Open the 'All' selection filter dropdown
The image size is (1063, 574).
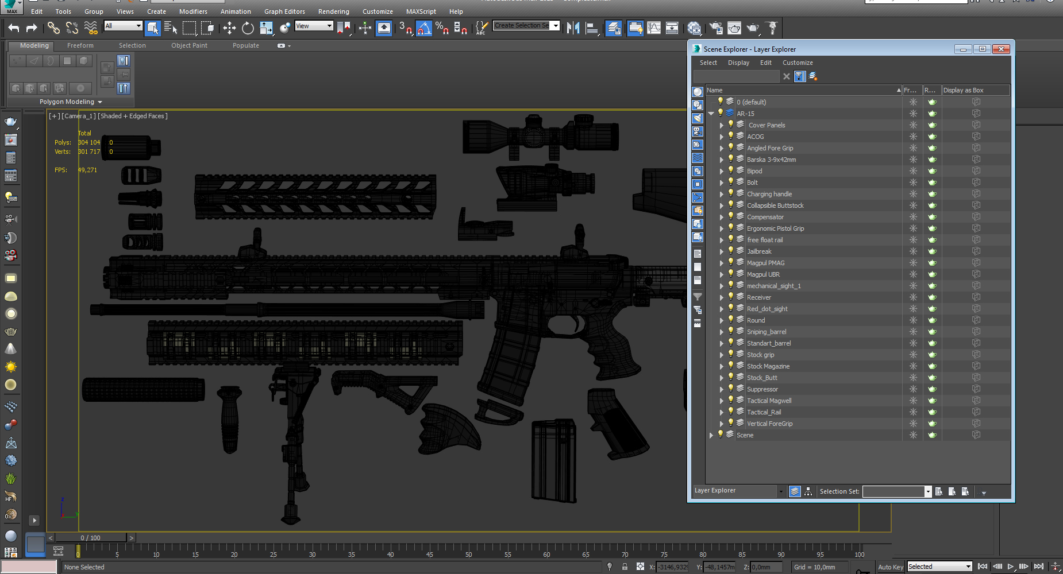pos(138,26)
